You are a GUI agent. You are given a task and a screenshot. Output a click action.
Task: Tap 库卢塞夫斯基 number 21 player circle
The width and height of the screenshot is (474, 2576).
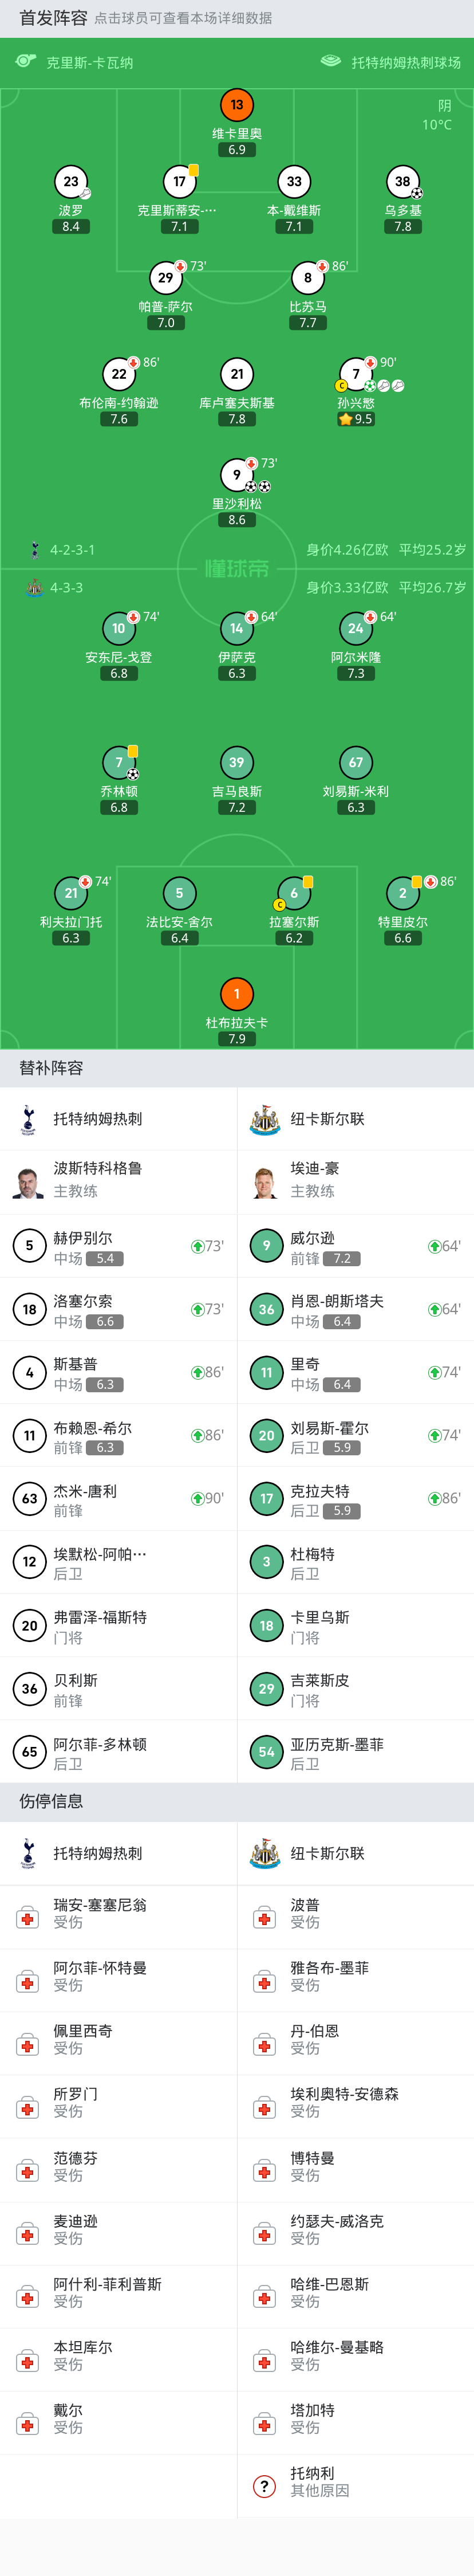pyautogui.click(x=237, y=374)
